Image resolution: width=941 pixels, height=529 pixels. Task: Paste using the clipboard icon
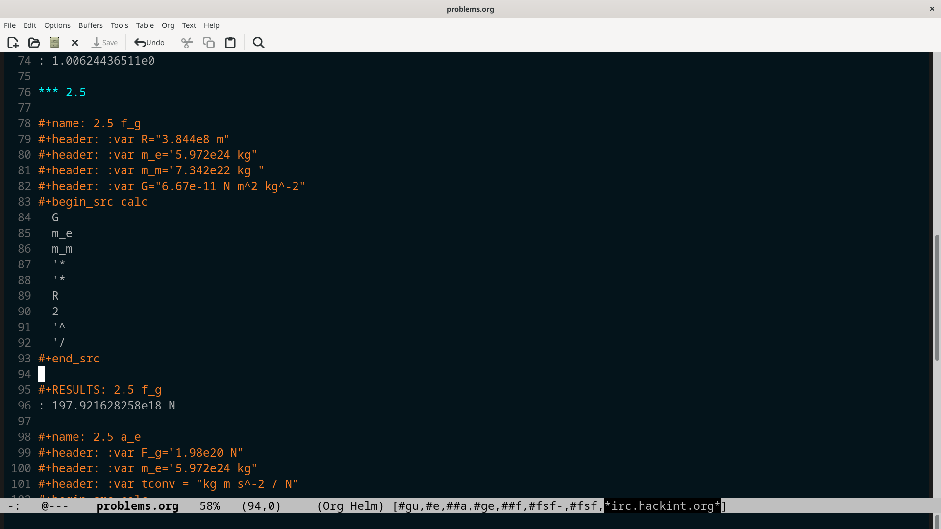(x=230, y=43)
